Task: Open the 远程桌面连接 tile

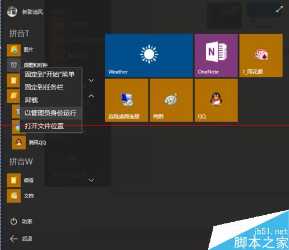Action: tap(127, 100)
